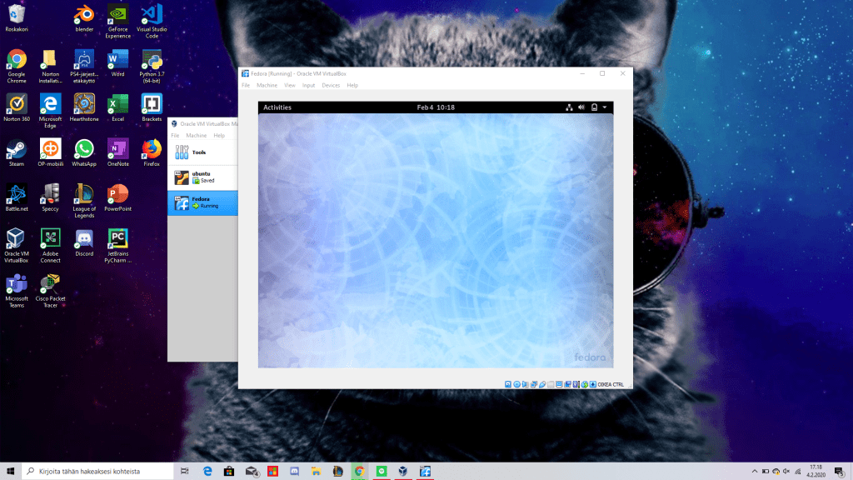Viewport: 853px width, 480px height.
Task: Open View menu in Fedora VM window
Action: [290, 85]
